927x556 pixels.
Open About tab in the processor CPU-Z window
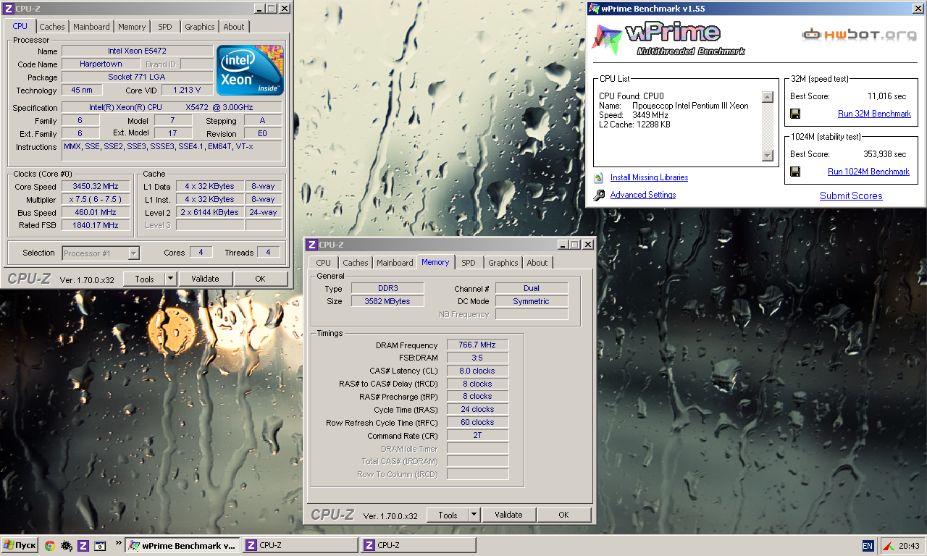[x=234, y=27]
